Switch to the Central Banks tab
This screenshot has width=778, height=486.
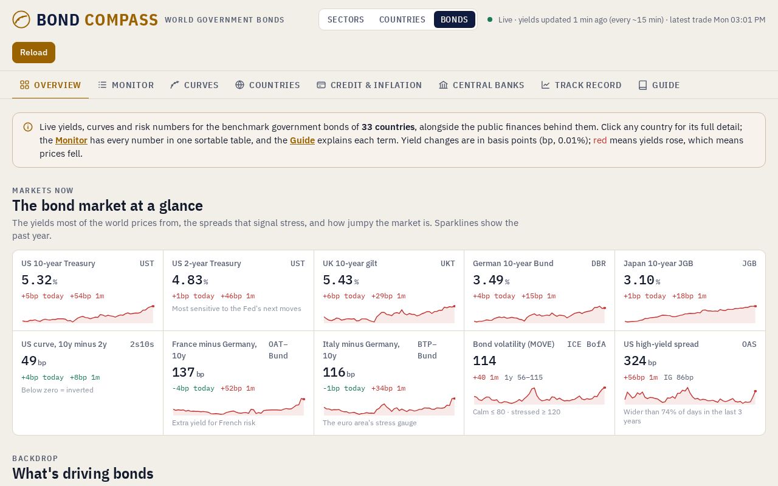(x=481, y=85)
